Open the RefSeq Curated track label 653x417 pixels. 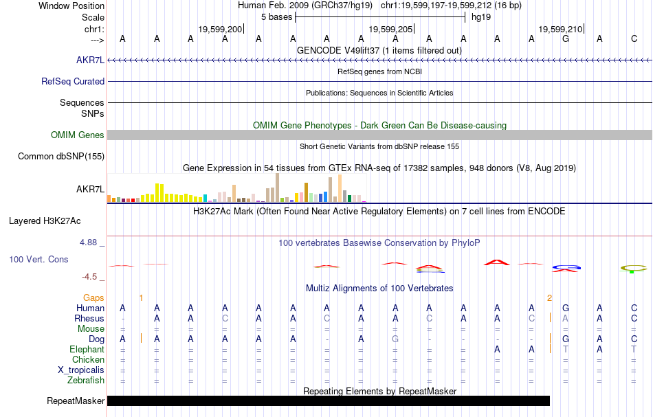(72, 81)
